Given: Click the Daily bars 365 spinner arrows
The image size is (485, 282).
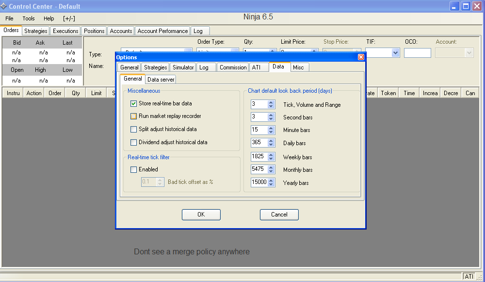Looking at the screenshot, I should click(271, 143).
